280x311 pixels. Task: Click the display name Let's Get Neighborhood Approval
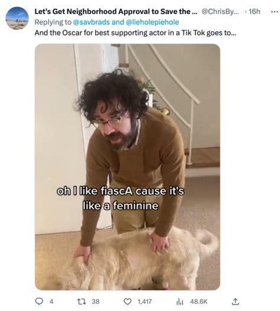point(116,12)
